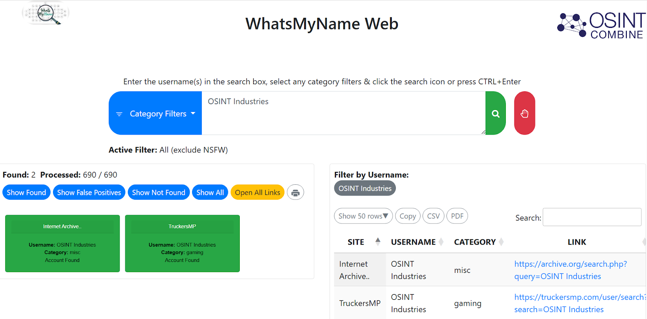647x319 pixels.
Task: Sort by USERNAME column sort icon
Action: pyautogui.click(x=441, y=242)
